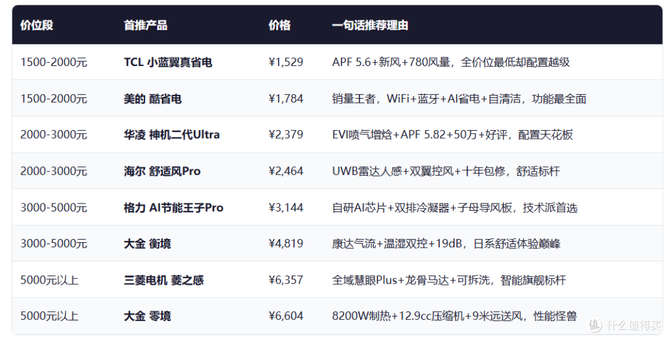Select product 海尔 舒适风Pro
Viewport: 667px width, 339px height.
click(162, 171)
